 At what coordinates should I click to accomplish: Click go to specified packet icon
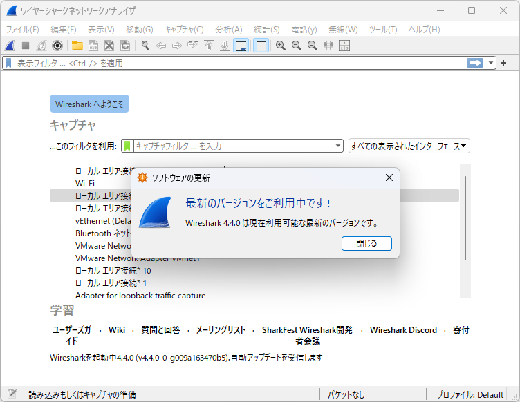pos(193,46)
